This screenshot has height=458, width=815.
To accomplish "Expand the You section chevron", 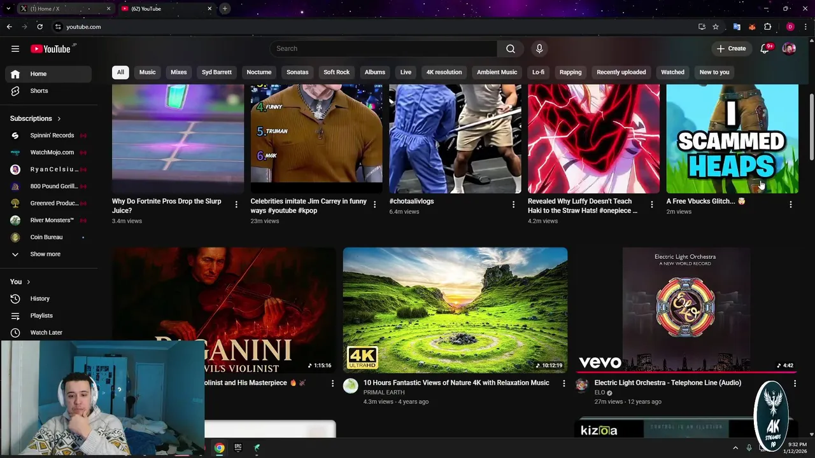I will point(28,282).
